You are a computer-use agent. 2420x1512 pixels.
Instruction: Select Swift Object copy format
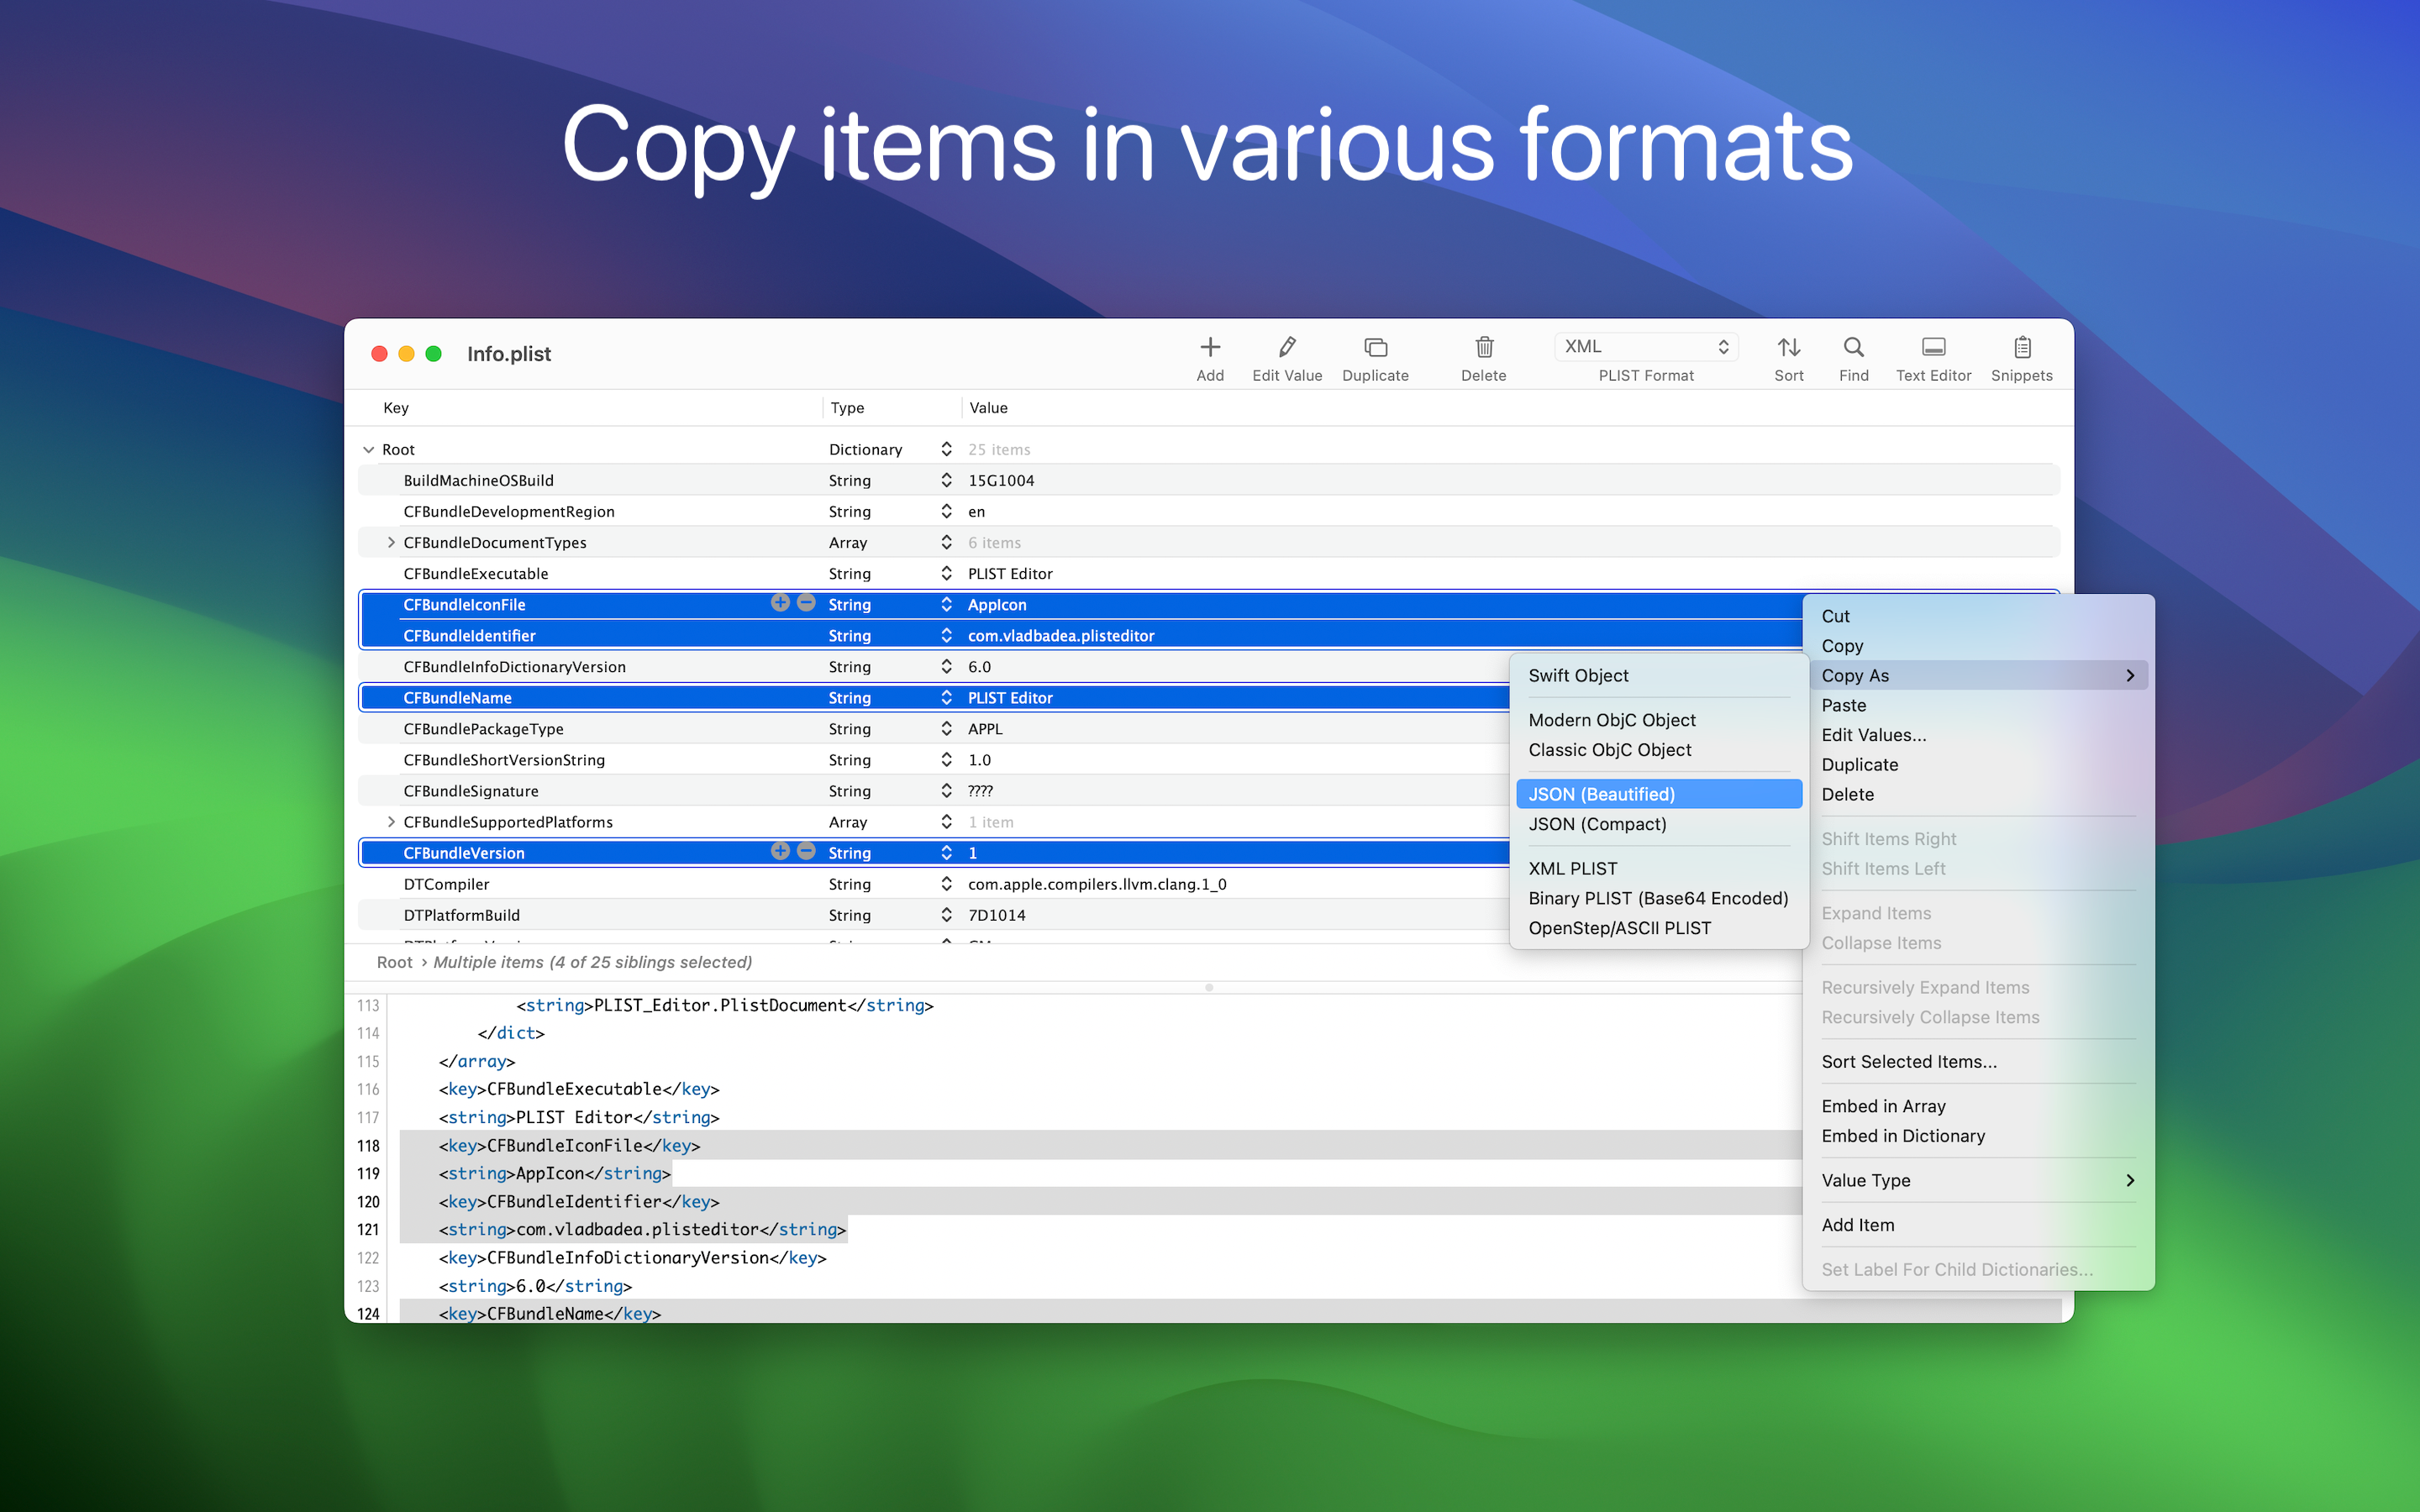(1578, 676)
